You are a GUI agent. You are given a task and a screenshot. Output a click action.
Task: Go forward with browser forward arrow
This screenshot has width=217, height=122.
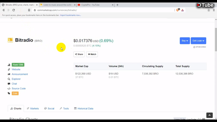pos(8,10)
